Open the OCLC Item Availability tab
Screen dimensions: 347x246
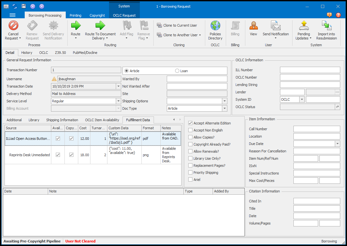[x=102, y=120]
